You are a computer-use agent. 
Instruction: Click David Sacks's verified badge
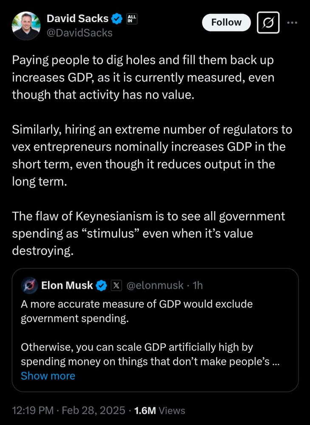pos(116,18)
